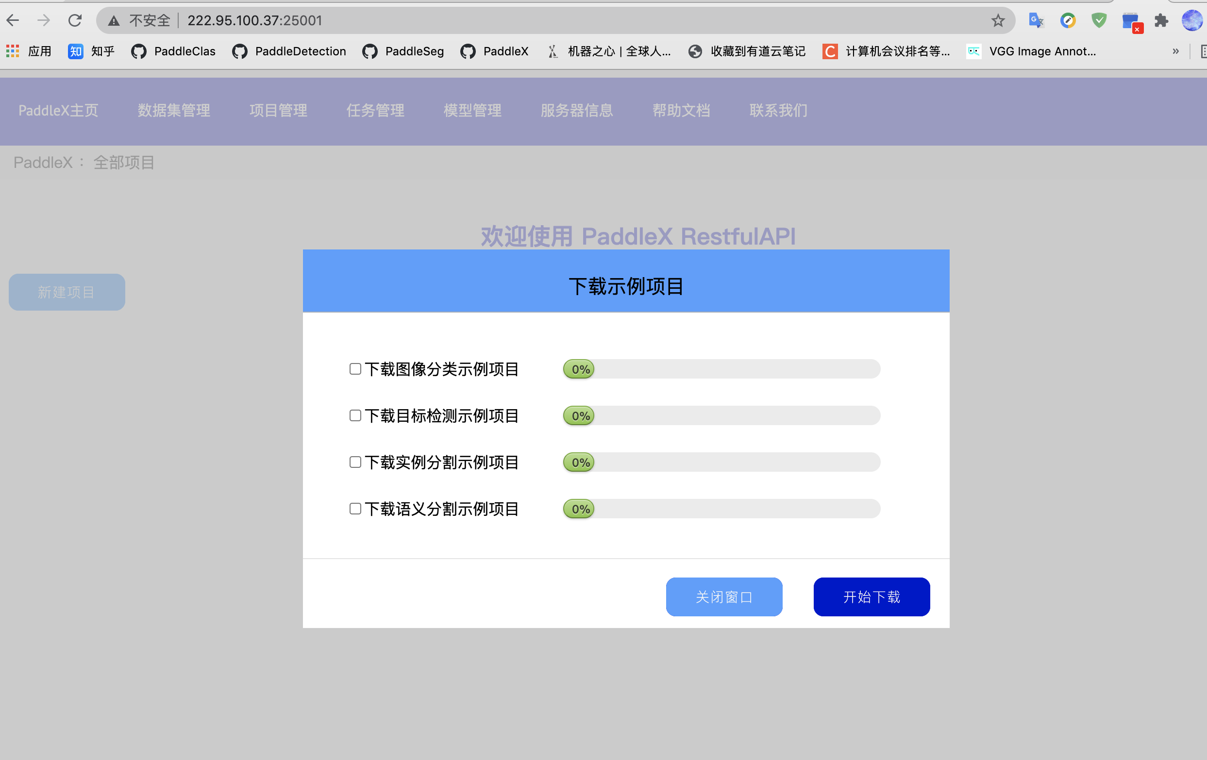Click the not-secure warning icon
This screenshot has height=760, width=1207.
(114, 20)
